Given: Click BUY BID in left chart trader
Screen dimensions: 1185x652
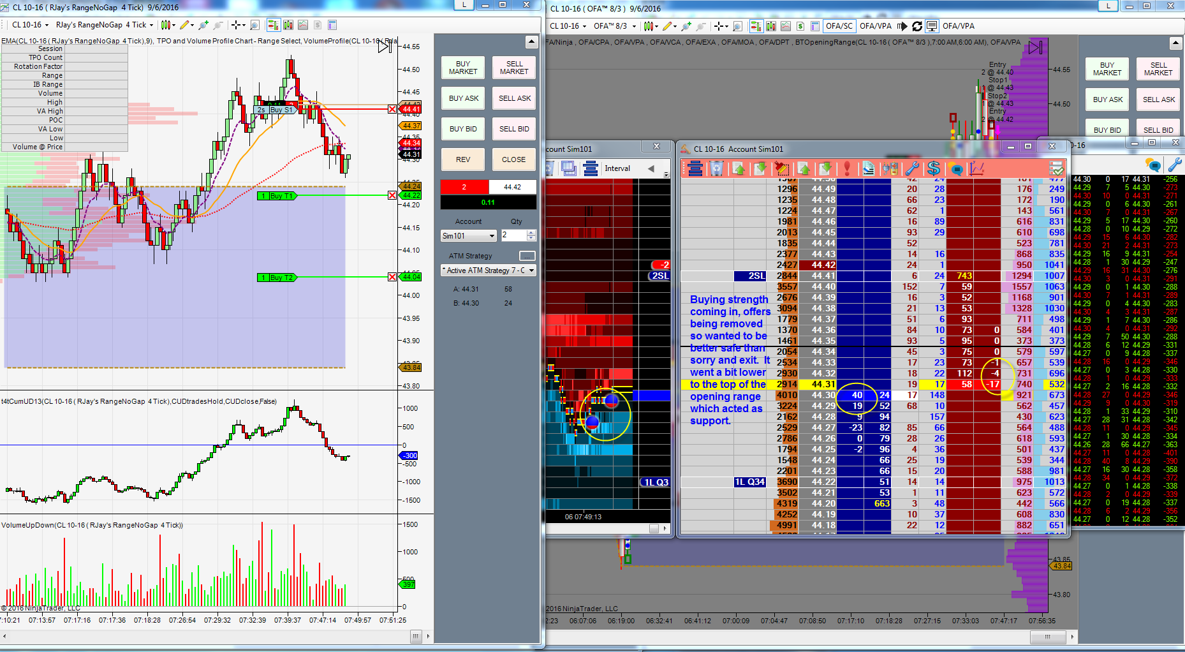Looking at the screenshot, I should point(463,129).
